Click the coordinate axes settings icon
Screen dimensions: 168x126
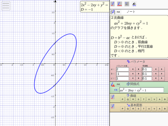click(x=127, y=4)
